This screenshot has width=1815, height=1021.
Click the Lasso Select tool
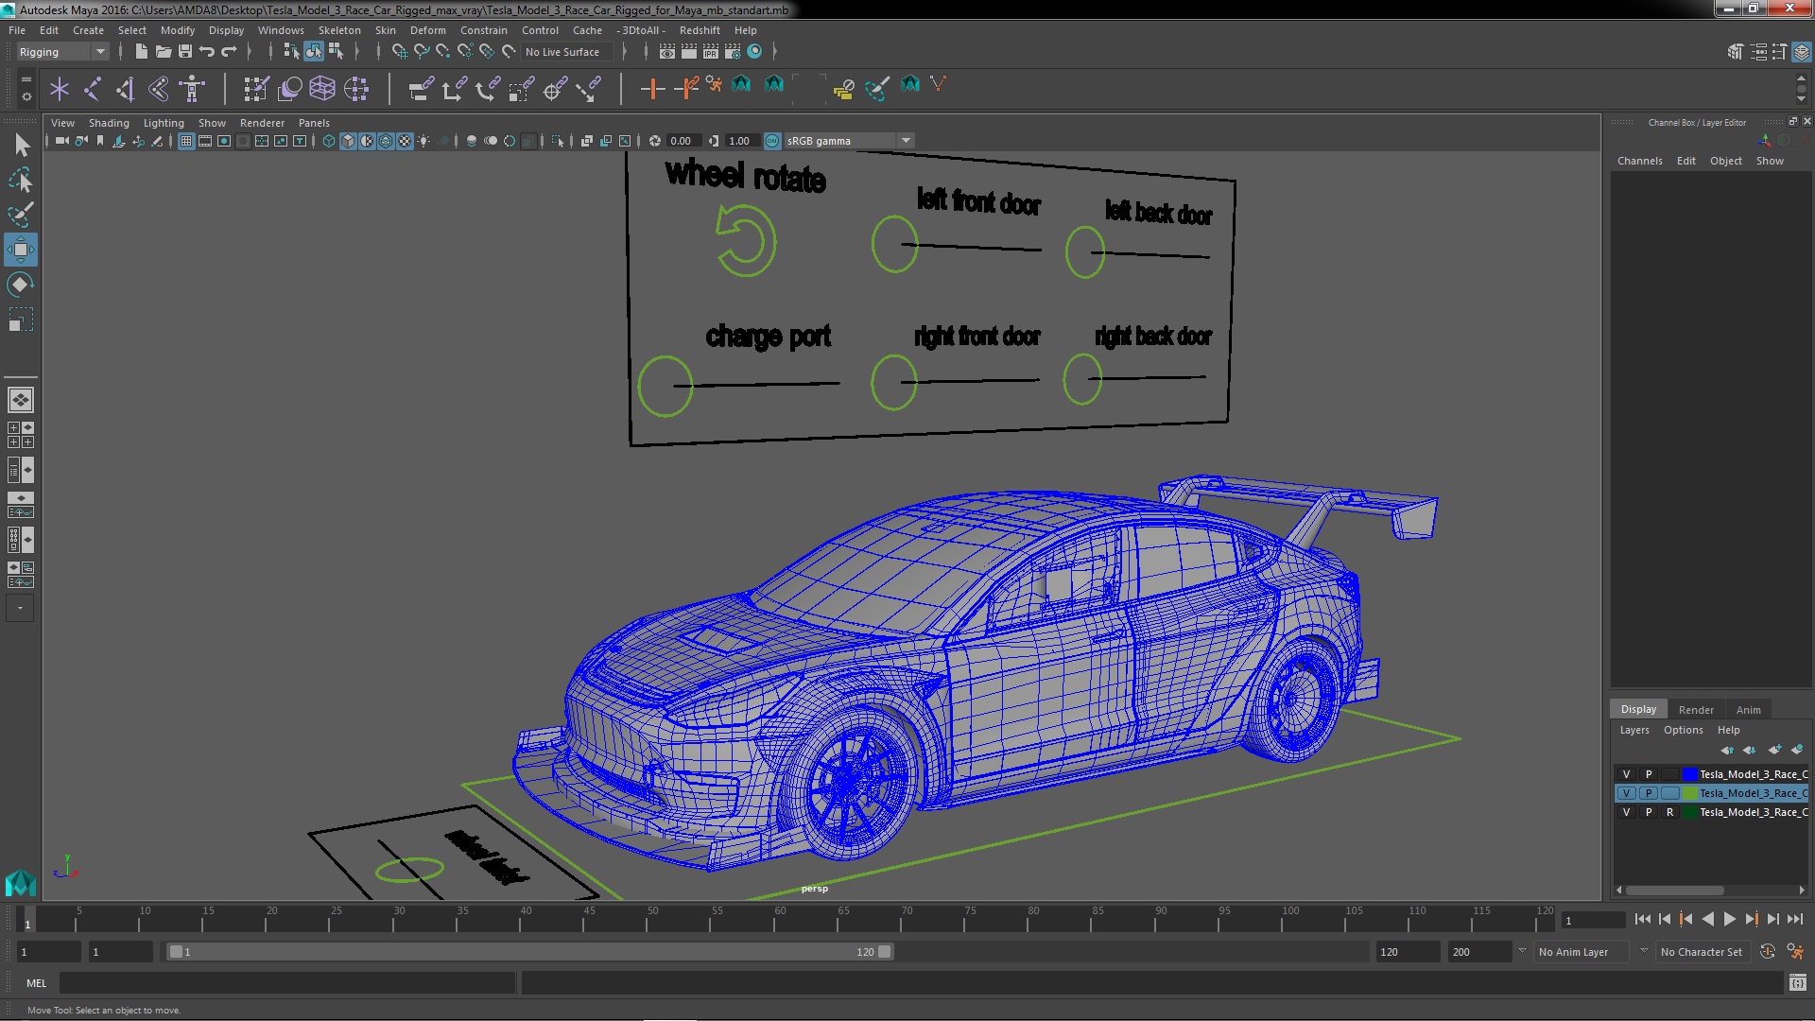(21, 180)
